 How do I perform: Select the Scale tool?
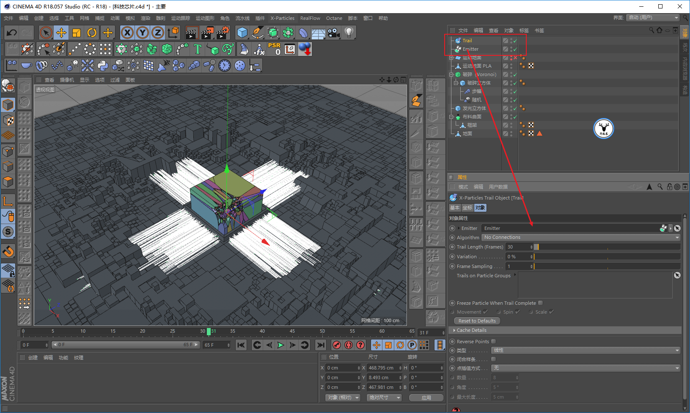pos(77,33)
